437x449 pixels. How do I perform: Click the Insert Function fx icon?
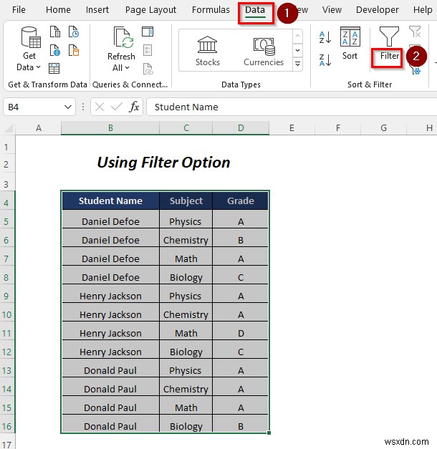(x=134, y=107)
